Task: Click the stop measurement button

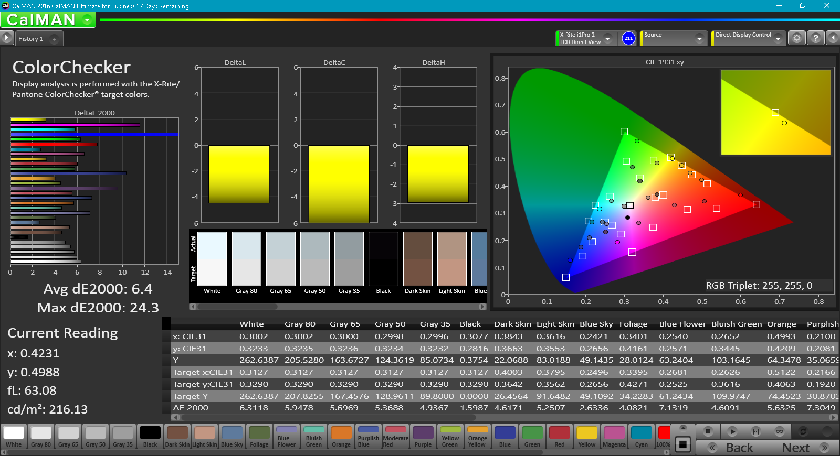Action: coord(708,431)
